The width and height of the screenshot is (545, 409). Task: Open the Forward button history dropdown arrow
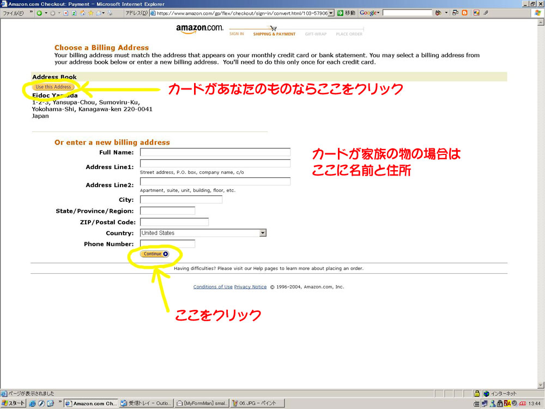pyautogui.click(x=59, y=13)
